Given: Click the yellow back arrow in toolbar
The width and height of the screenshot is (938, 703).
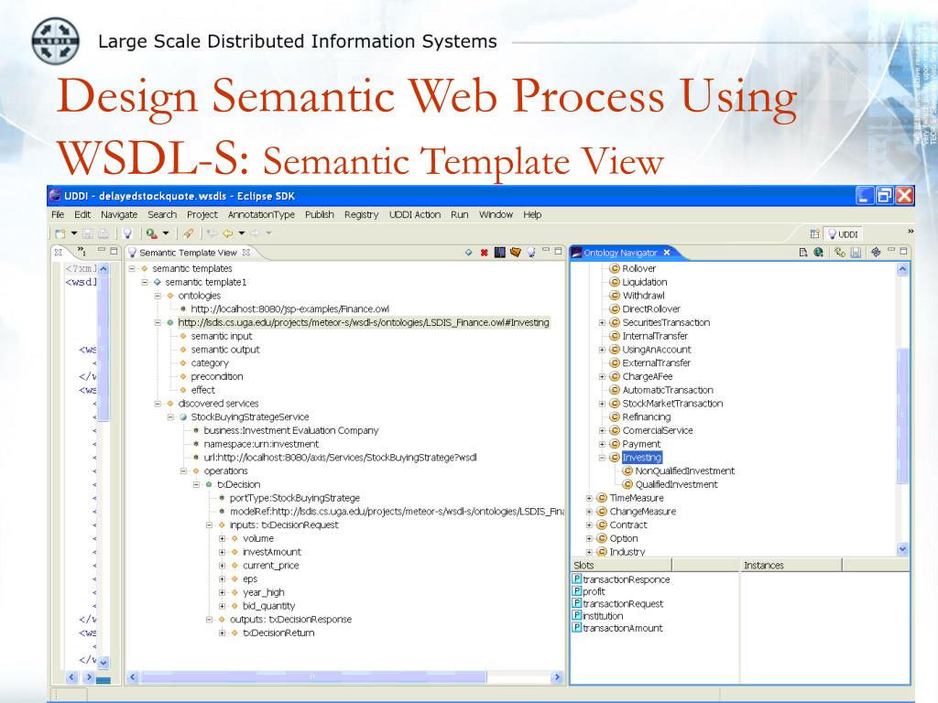Looking at the screenshot, I should pos(226,233).
